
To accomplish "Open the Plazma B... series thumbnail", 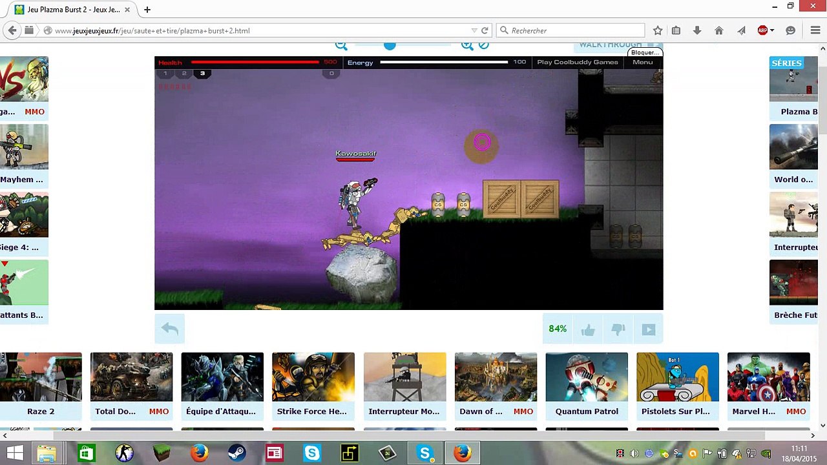I will pos(793,80).
